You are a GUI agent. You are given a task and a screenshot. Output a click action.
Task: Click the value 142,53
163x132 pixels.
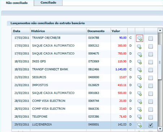pos(122,124)
